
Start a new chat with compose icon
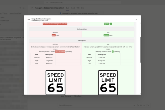(24, 8)
